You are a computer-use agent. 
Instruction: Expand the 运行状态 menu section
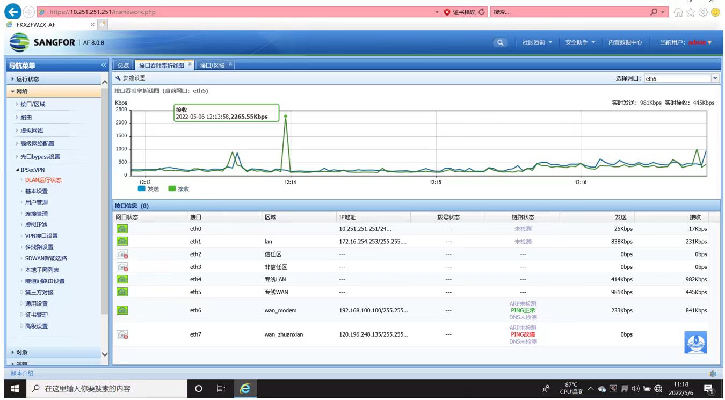point(28,79)
